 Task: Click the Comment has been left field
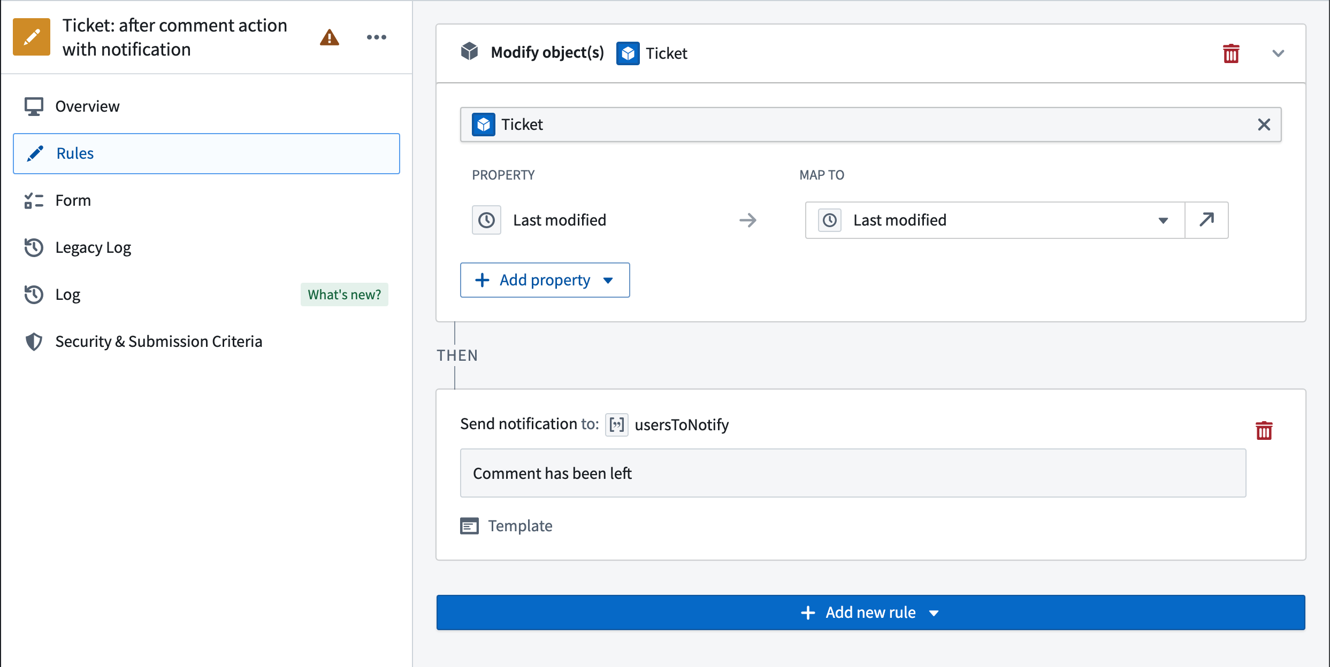click(853, 473)
